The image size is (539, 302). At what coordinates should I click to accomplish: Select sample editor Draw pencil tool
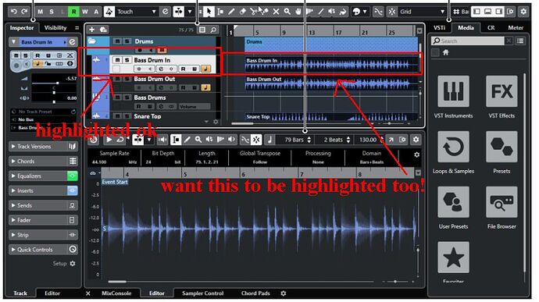pyautogui.click(x=187, y=140)
